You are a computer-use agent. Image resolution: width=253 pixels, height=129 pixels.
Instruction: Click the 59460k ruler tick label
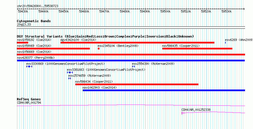coord(84,11)
